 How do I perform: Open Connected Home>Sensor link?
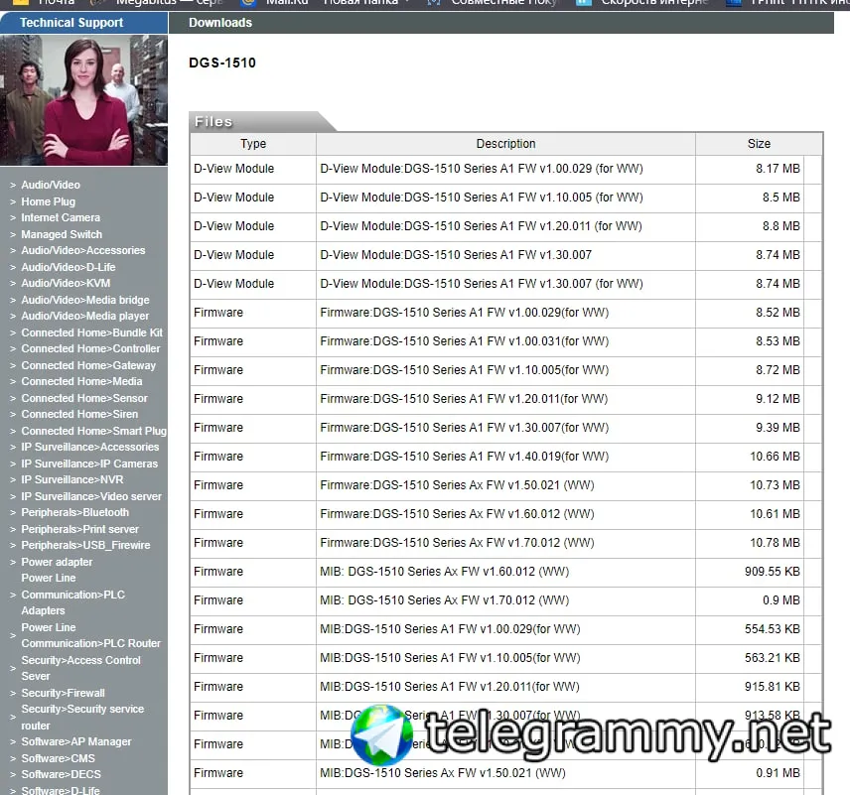click(x=84, y=398)
